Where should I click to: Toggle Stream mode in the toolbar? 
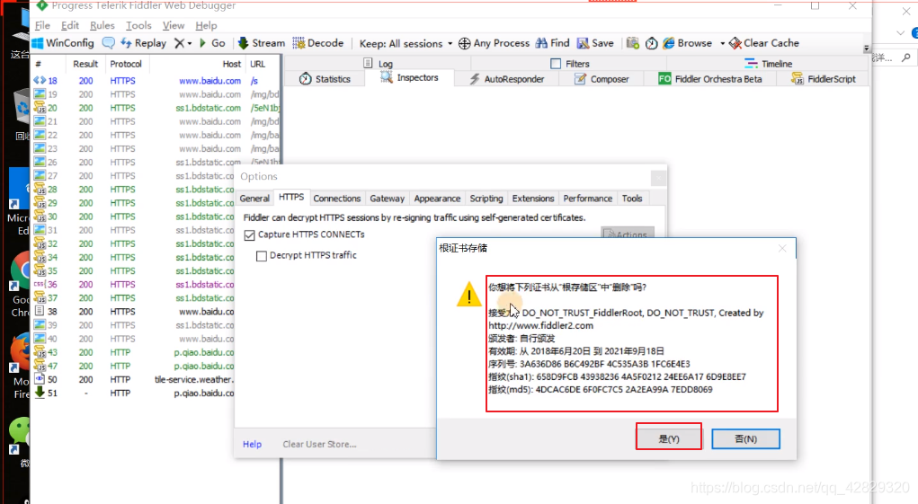(x=261, y=43)
